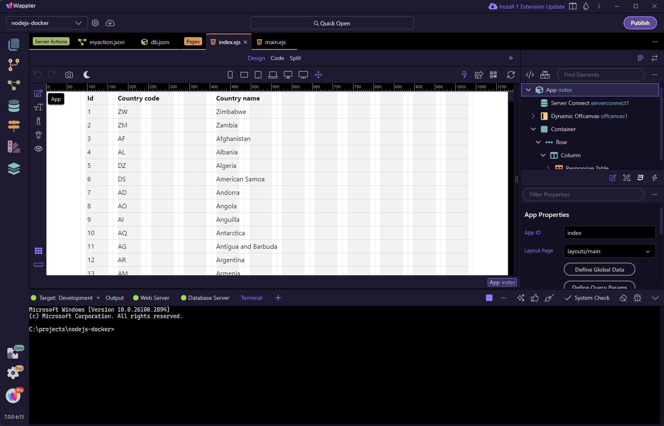This screenshot has width=664, height=426.
Task: Click the AI sparkle icon in bottom bar
Action: pyautogui.click(x=521, y=298)
